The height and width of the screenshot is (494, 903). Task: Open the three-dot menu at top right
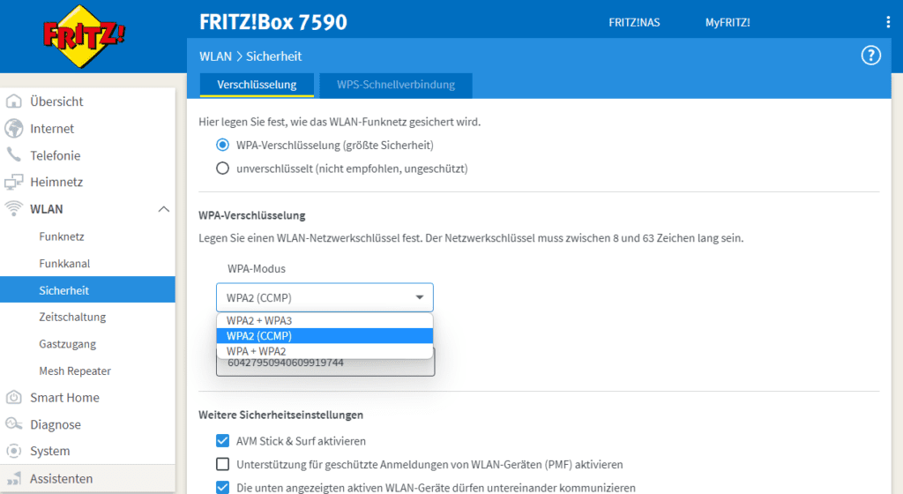[x=888, y=22]
